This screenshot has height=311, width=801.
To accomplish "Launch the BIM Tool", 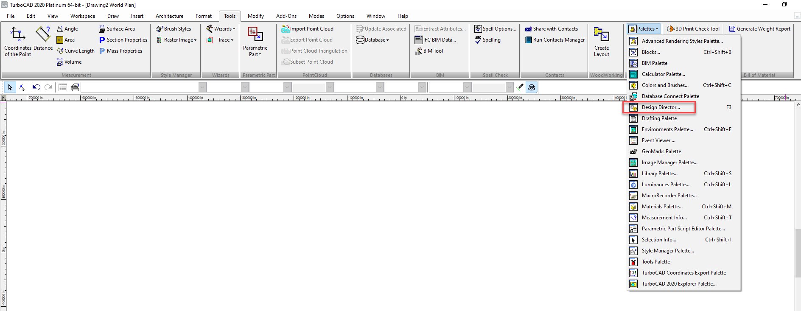I will pos(429,51).
